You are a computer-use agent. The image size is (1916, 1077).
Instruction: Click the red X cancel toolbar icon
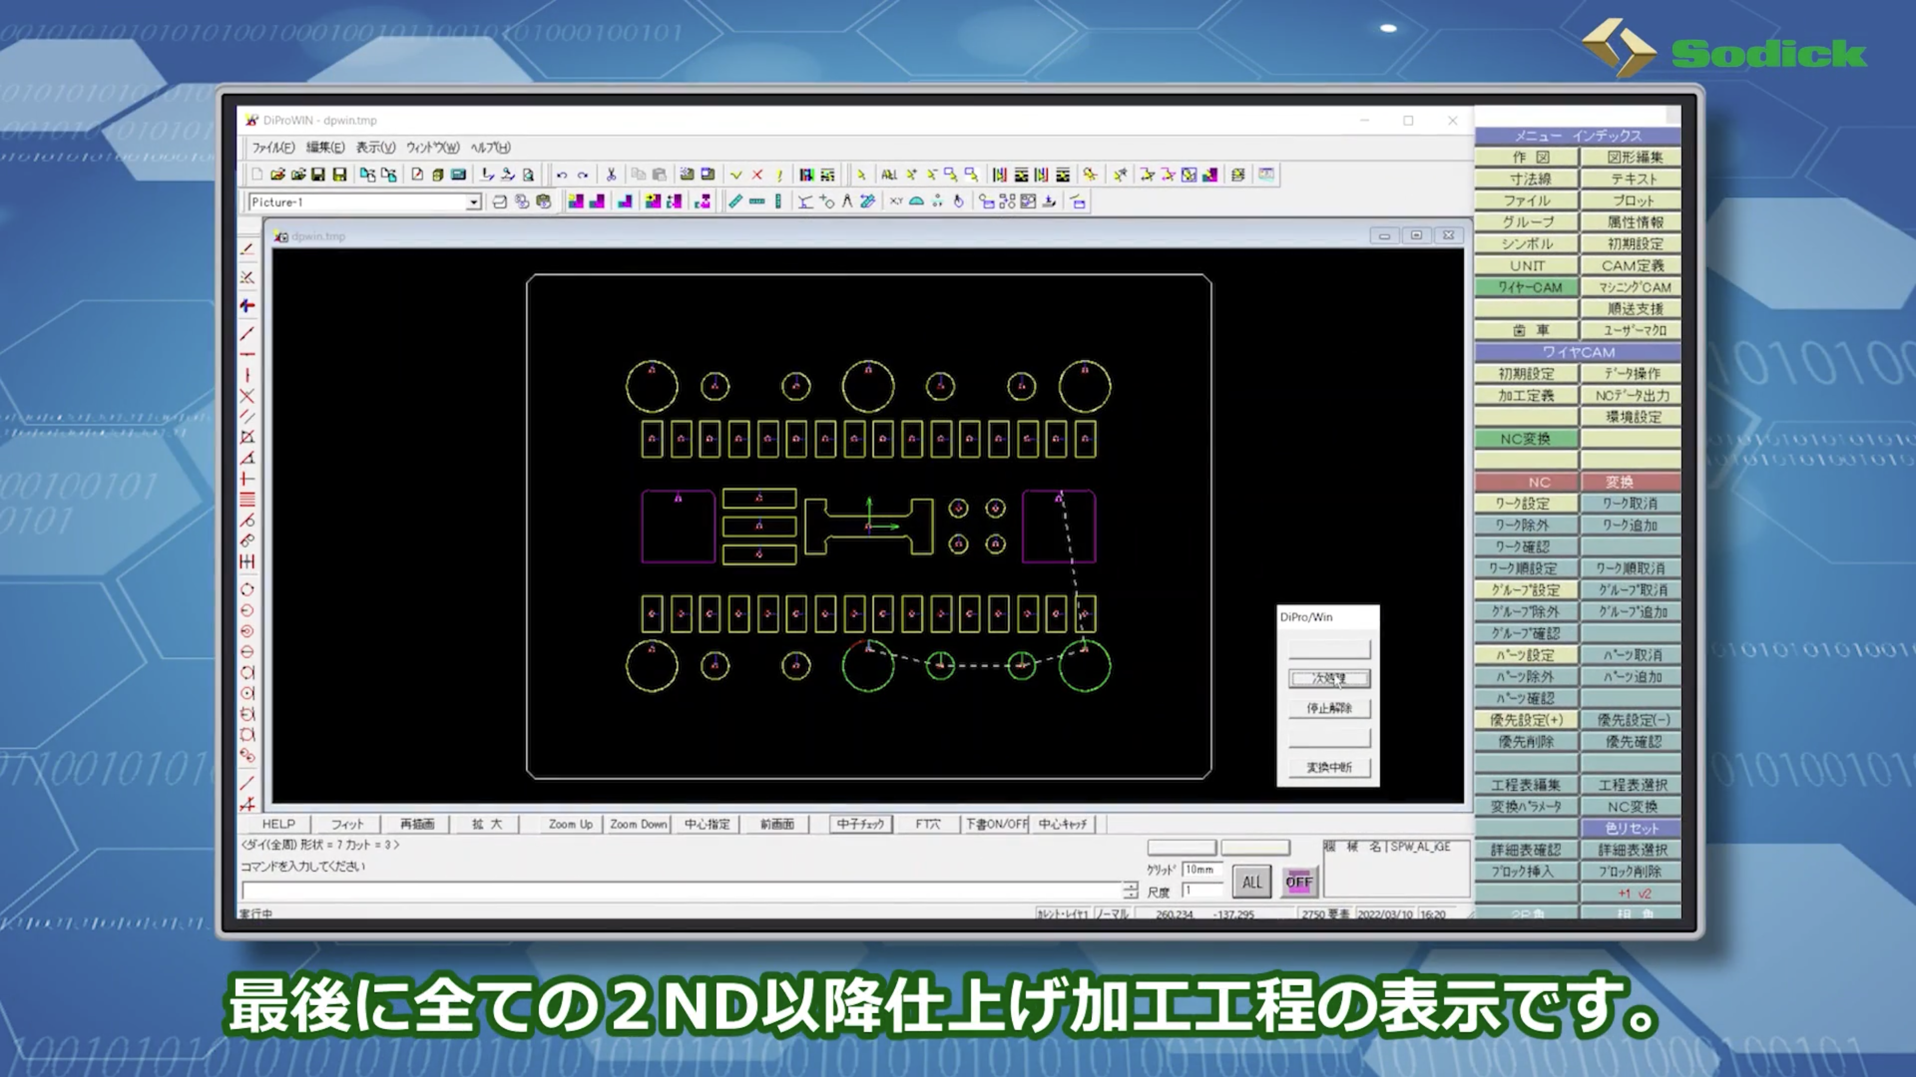[756, 175]
